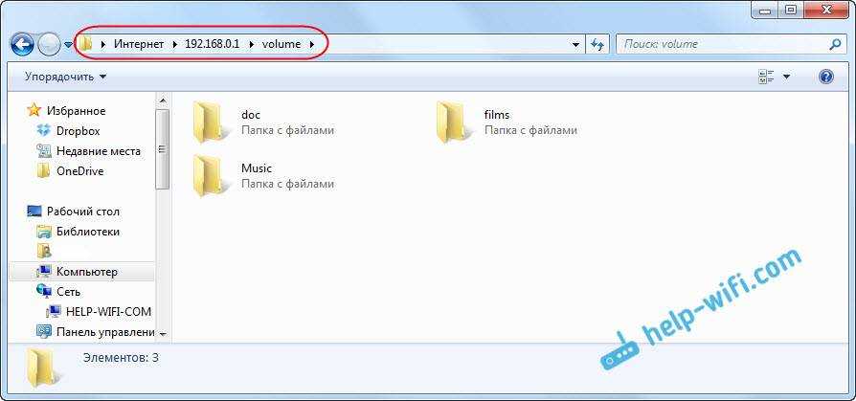Open the help question mark icon
The image size is (856, 401).
(826, 77)
